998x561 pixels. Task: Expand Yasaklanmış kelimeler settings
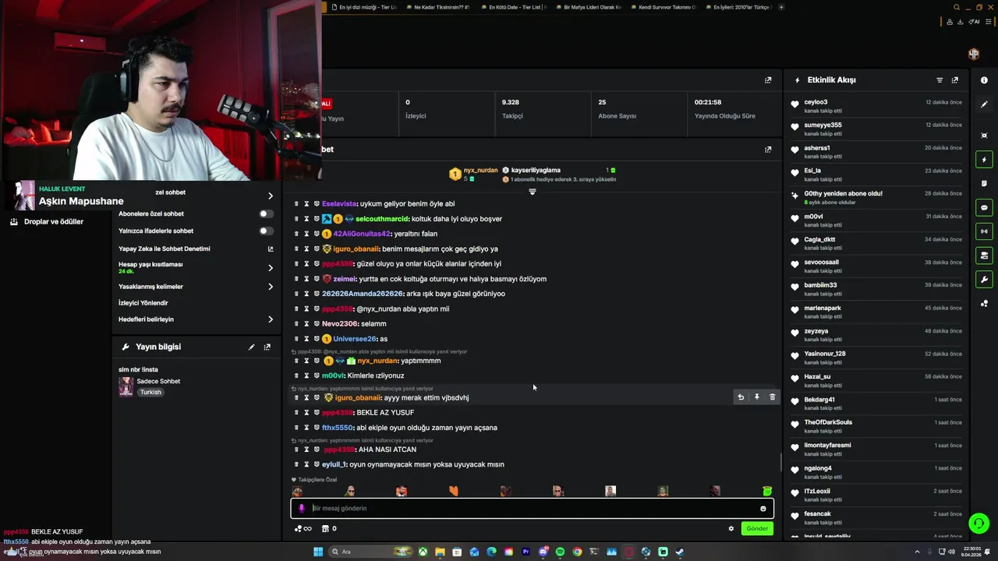tap(271, 287)
